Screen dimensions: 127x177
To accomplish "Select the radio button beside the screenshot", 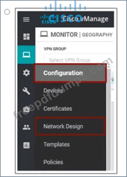I will [7, 12].
